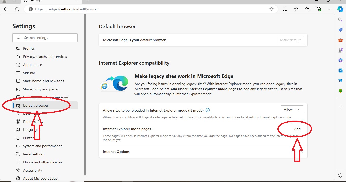This screenshot has height=182, width=346.
Task: Click the IE mode help question mark icon
Action: coord(208,110)
